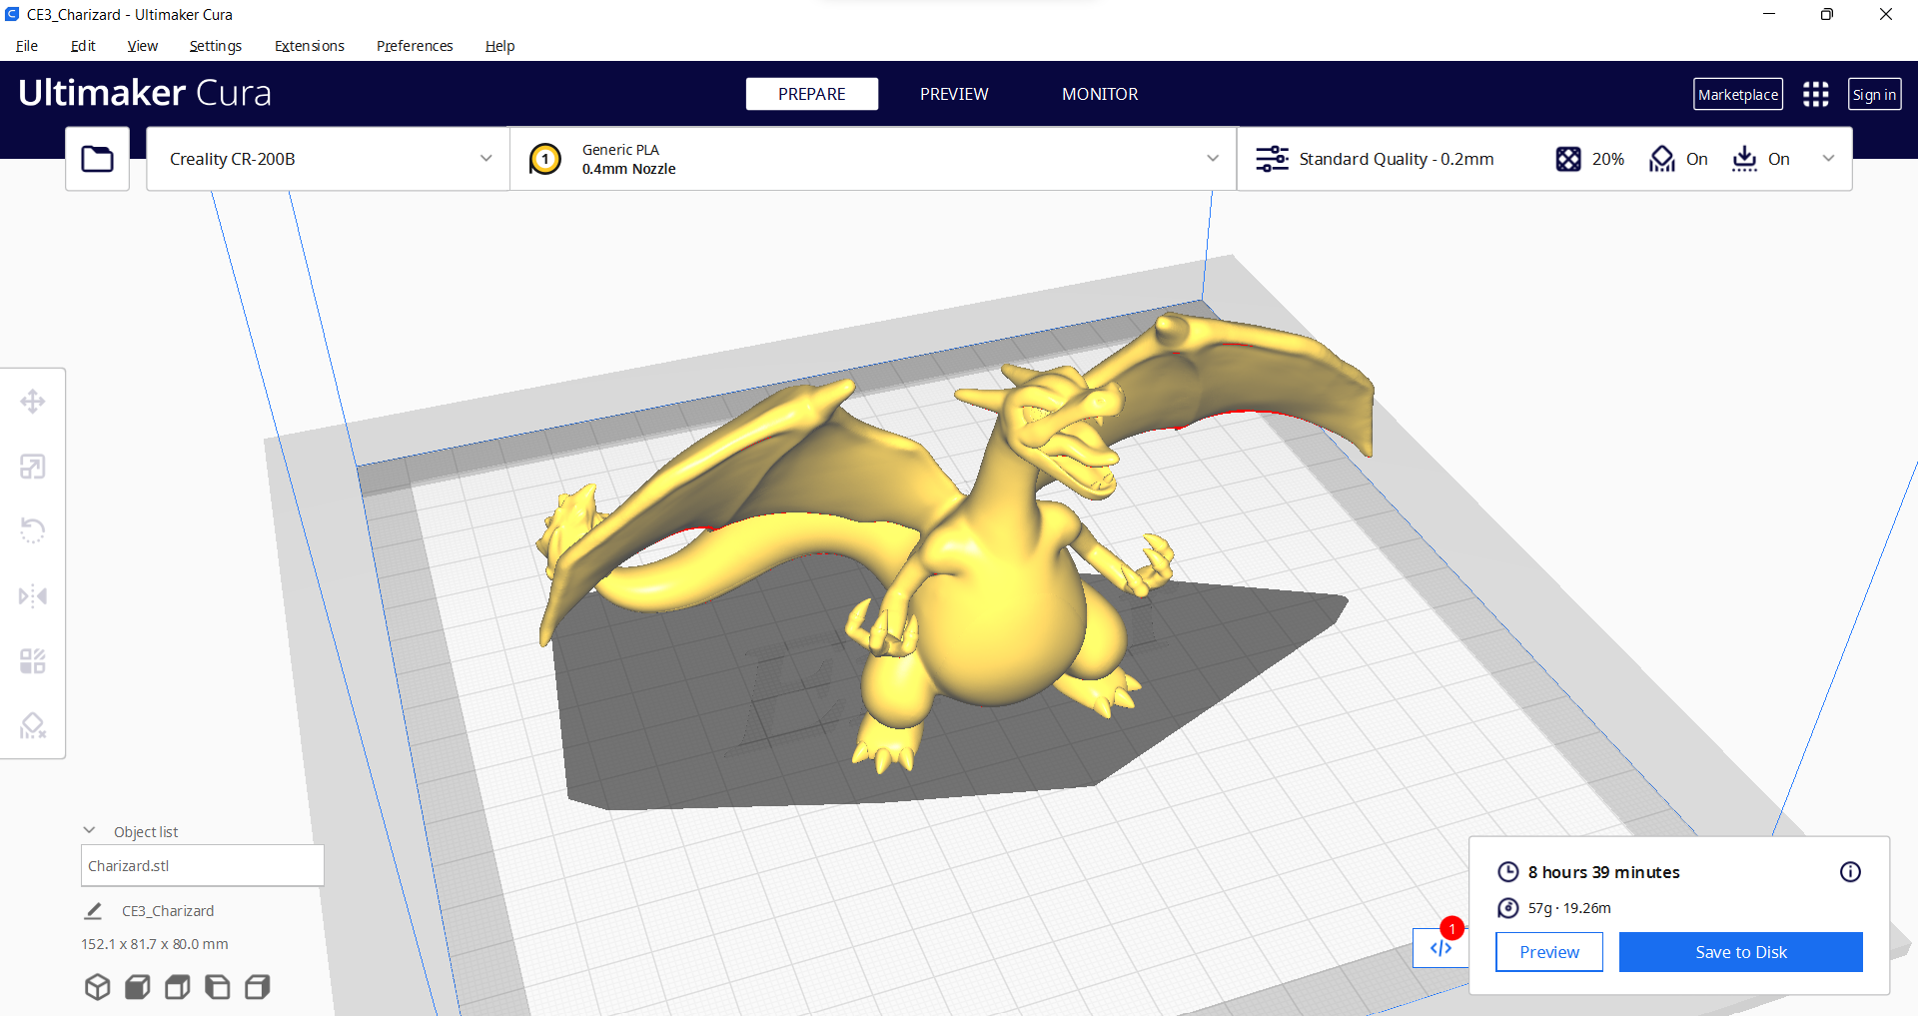Click the Cura app icon in title bar
This screenshot has height=1016, width=1918.
pyautogui.click(x=12, y=14)
